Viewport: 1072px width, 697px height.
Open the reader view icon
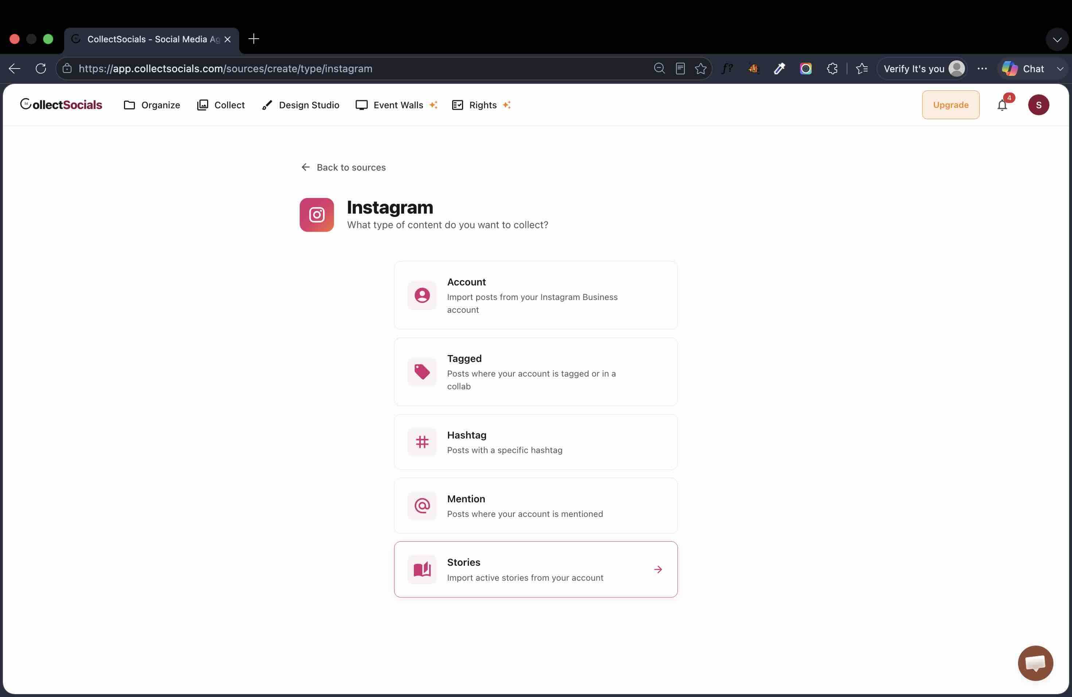pyautogui.click(x=680, y=69)
